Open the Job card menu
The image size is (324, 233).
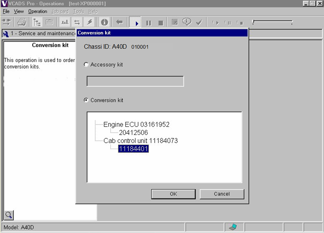click(x=60, y=12)
